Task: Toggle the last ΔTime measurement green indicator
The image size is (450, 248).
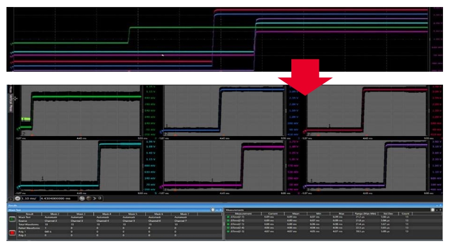Action: coord(228,231)
